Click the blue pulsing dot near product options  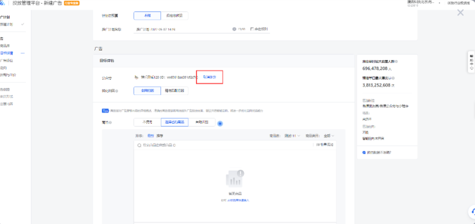(x=220, y=124)
